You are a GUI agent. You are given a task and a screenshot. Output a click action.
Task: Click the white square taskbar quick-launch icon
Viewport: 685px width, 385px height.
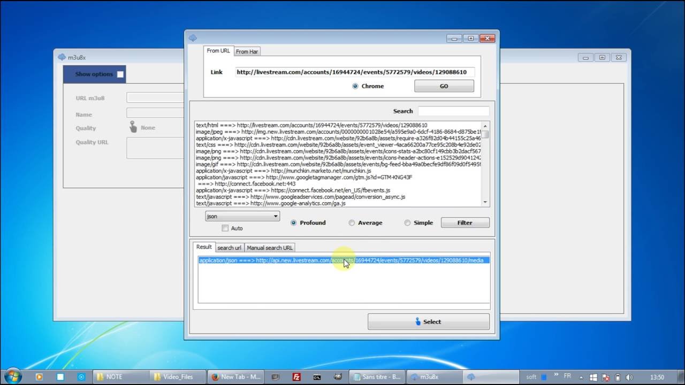[x=60, y=377]
